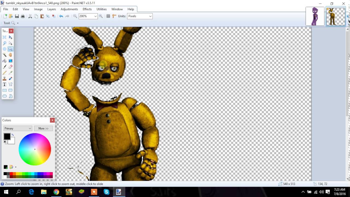350x197 pixels.
Task: Select the Paint Bucket tool
Action: click(x=5, y=61)
